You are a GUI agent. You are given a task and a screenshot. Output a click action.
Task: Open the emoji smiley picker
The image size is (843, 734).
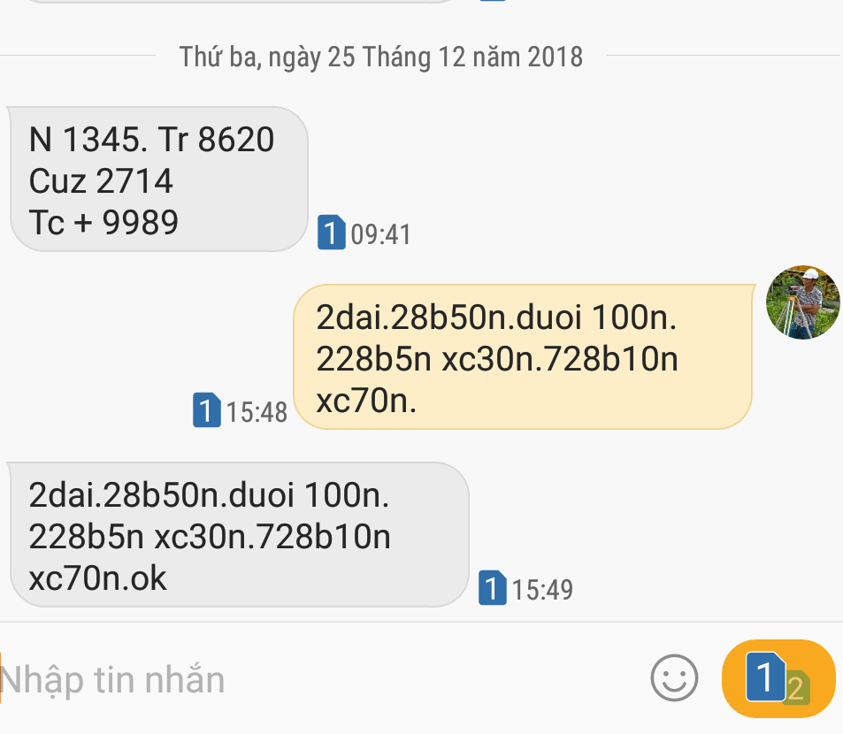(674, 678)
